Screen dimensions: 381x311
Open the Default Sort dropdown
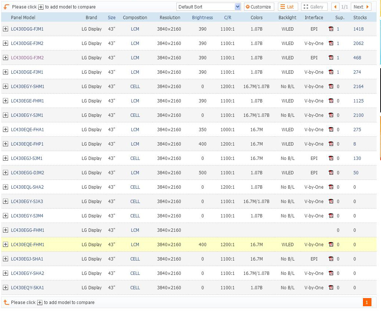pyautogui.click(x=208, y=7)
